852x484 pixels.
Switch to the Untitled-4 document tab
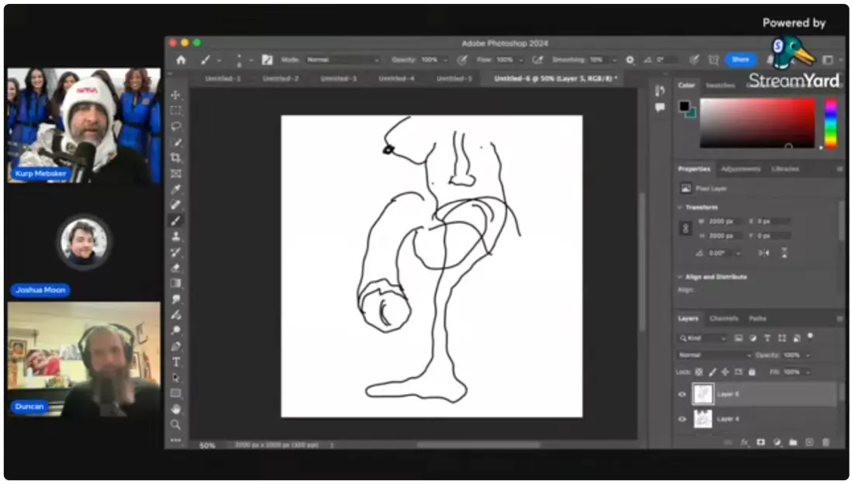click(396, 78)
